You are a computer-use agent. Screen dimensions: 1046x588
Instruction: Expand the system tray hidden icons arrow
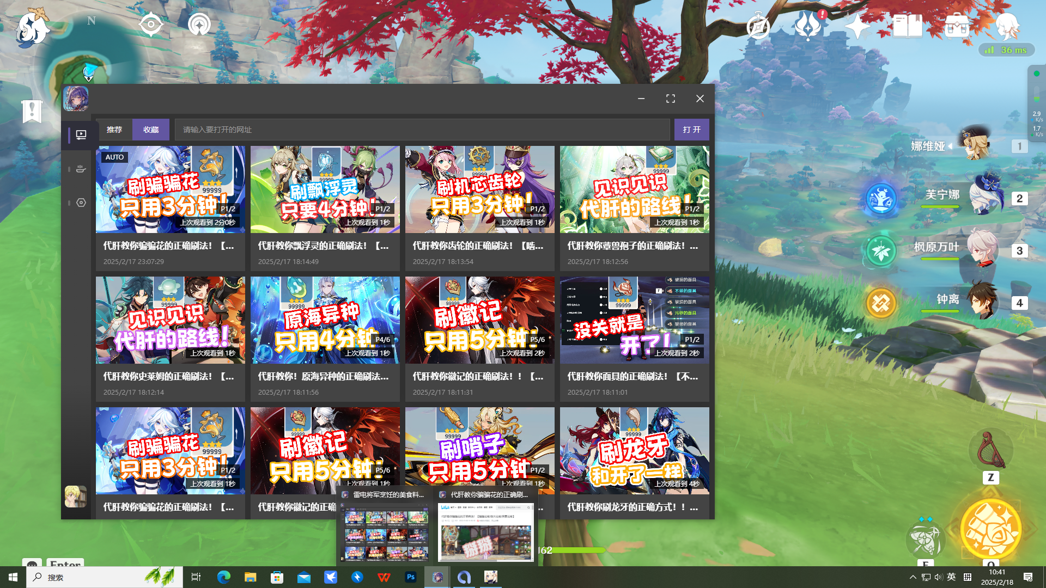click(913, 577)
